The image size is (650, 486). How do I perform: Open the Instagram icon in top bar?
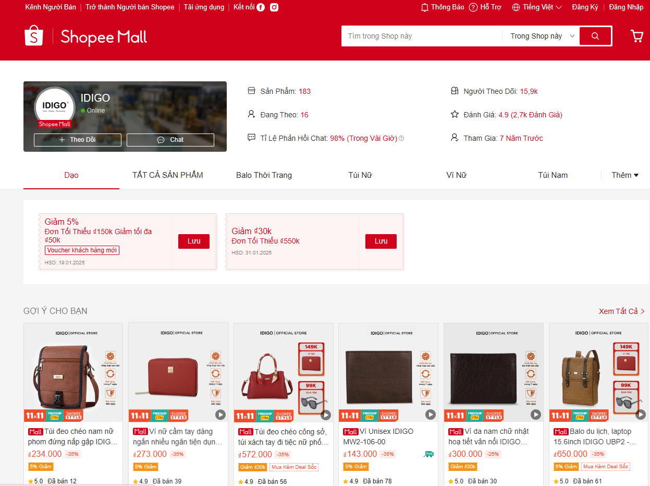(274, 7)
